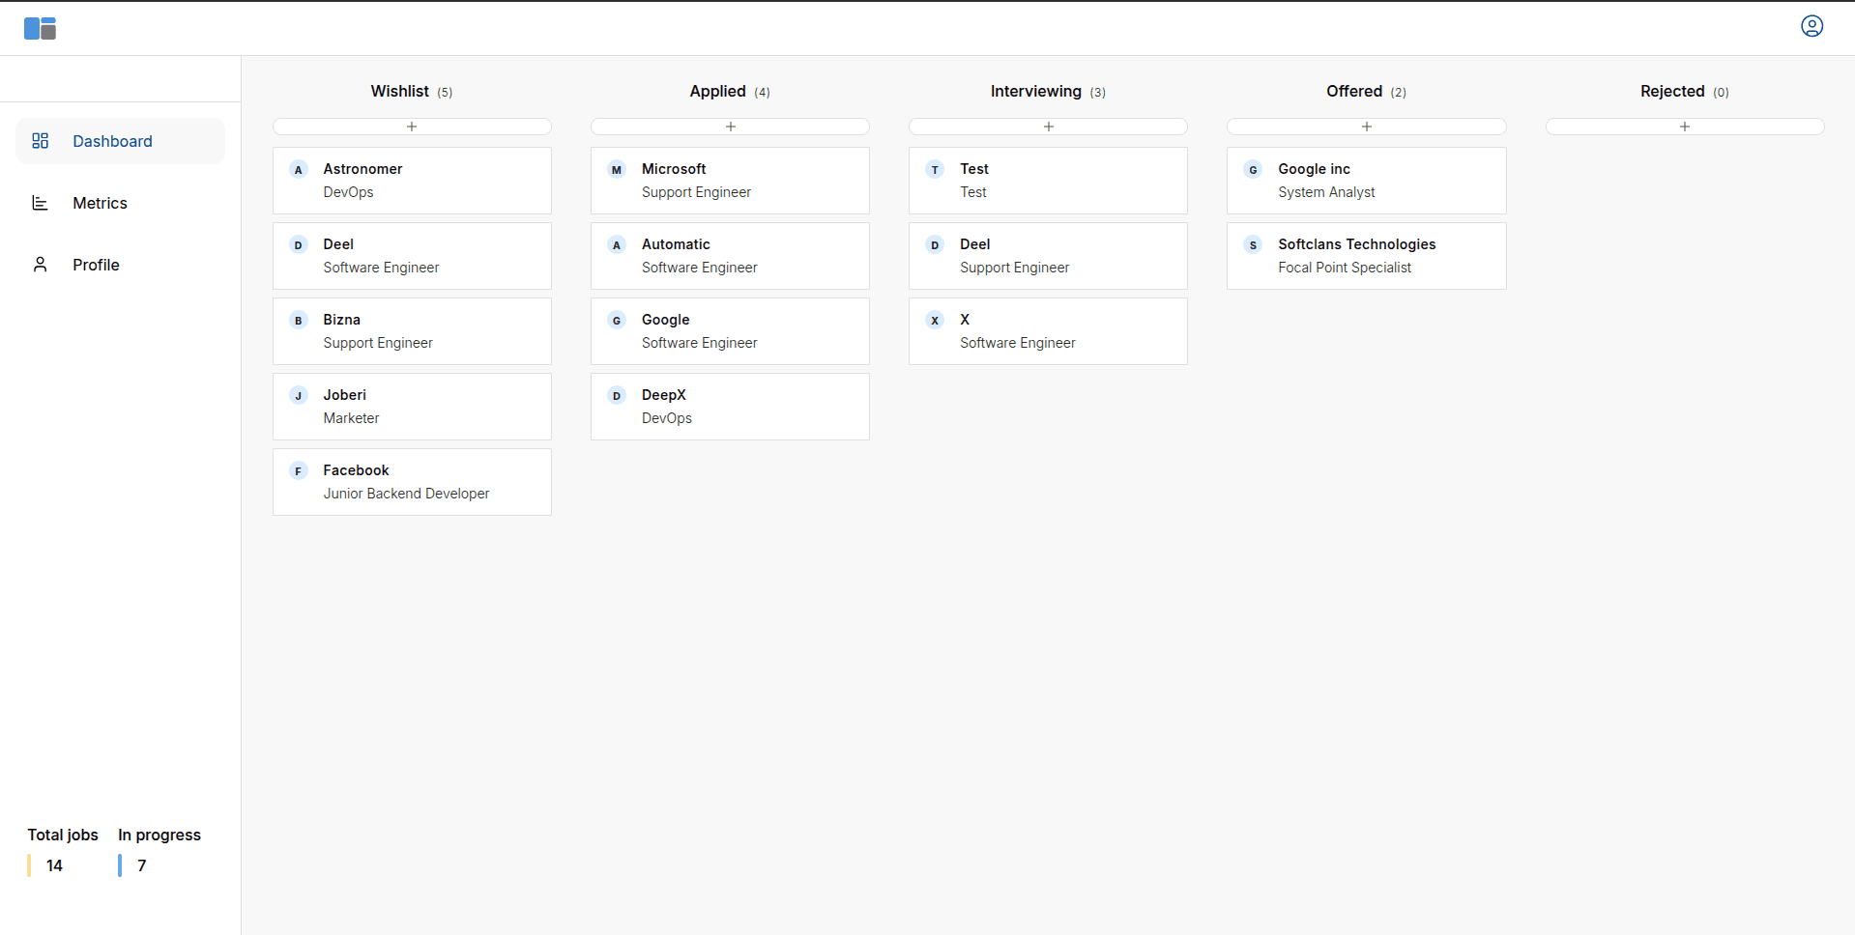Click Facebook's F avatar in the Wishlist column

click(298, 470)
